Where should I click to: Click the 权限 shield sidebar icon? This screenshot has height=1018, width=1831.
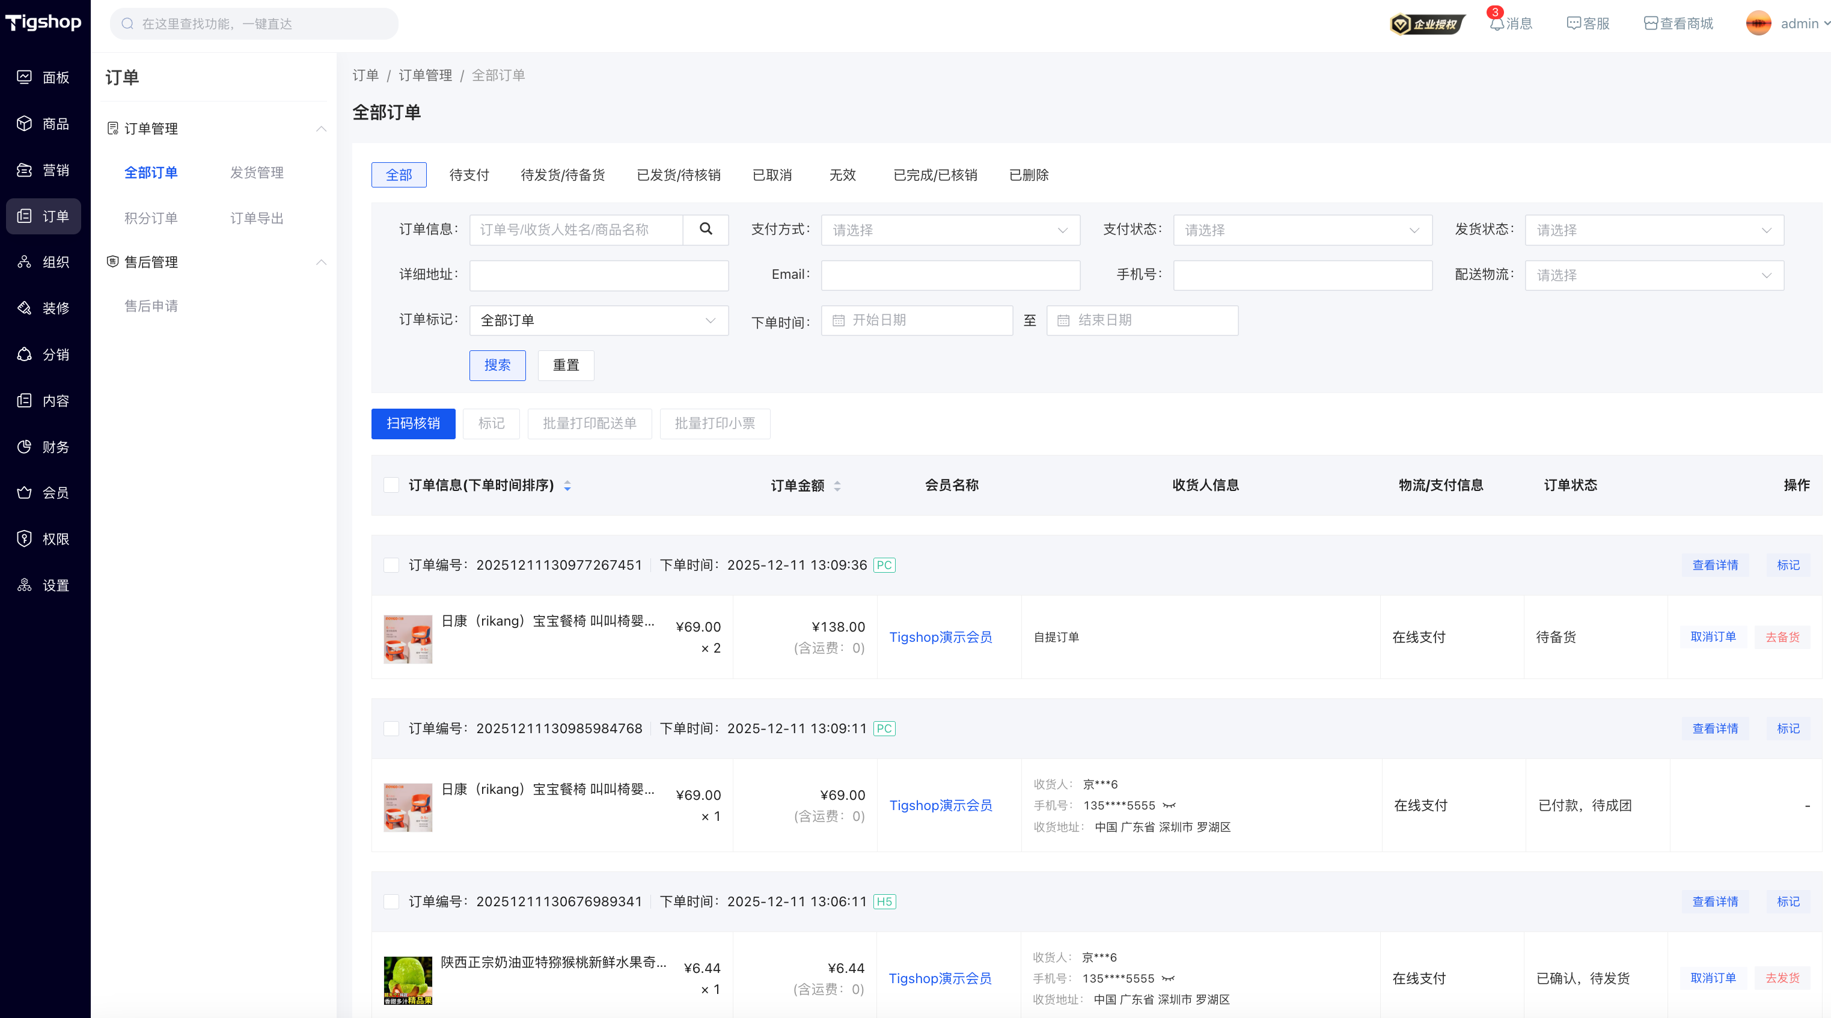pyautogui.click(x=24, y=538)
